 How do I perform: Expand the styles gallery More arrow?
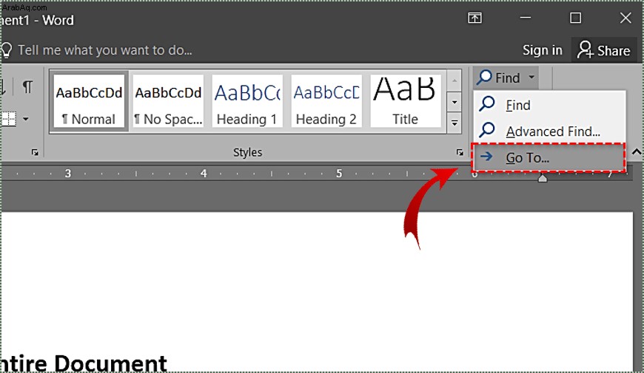click(x=455, y=123)
